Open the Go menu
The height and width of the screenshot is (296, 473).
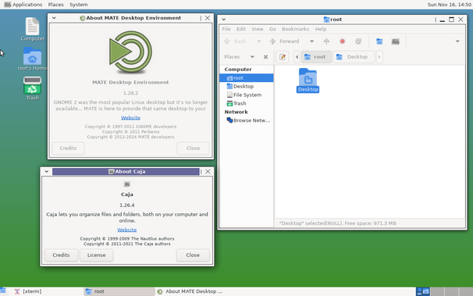pyautogui.click(x=272, y=29)
